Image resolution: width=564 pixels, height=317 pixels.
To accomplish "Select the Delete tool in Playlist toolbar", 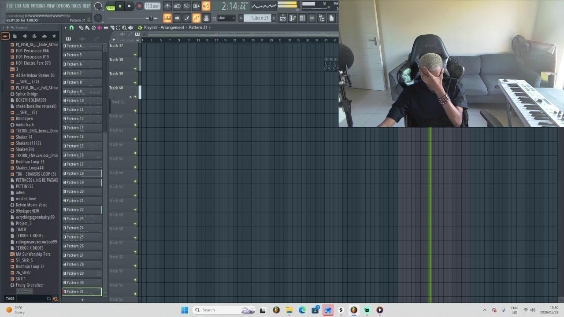I will 93,27.
